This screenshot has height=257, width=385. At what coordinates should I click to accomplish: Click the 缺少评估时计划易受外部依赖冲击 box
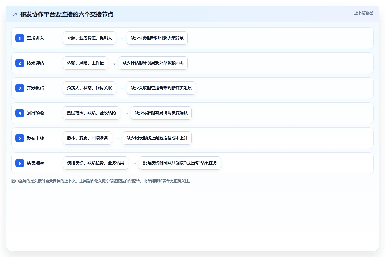pyautogui.click(x=153, y=63)
